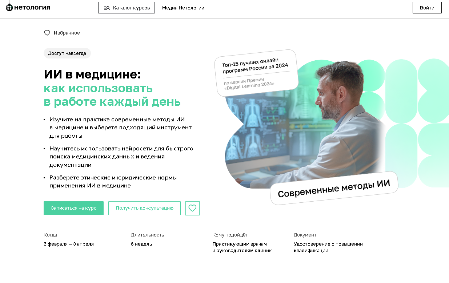Click Удостоверение о повышении квалификации text
The width and height of the screenshot is (449, 283).
click(x=328, y=247)
